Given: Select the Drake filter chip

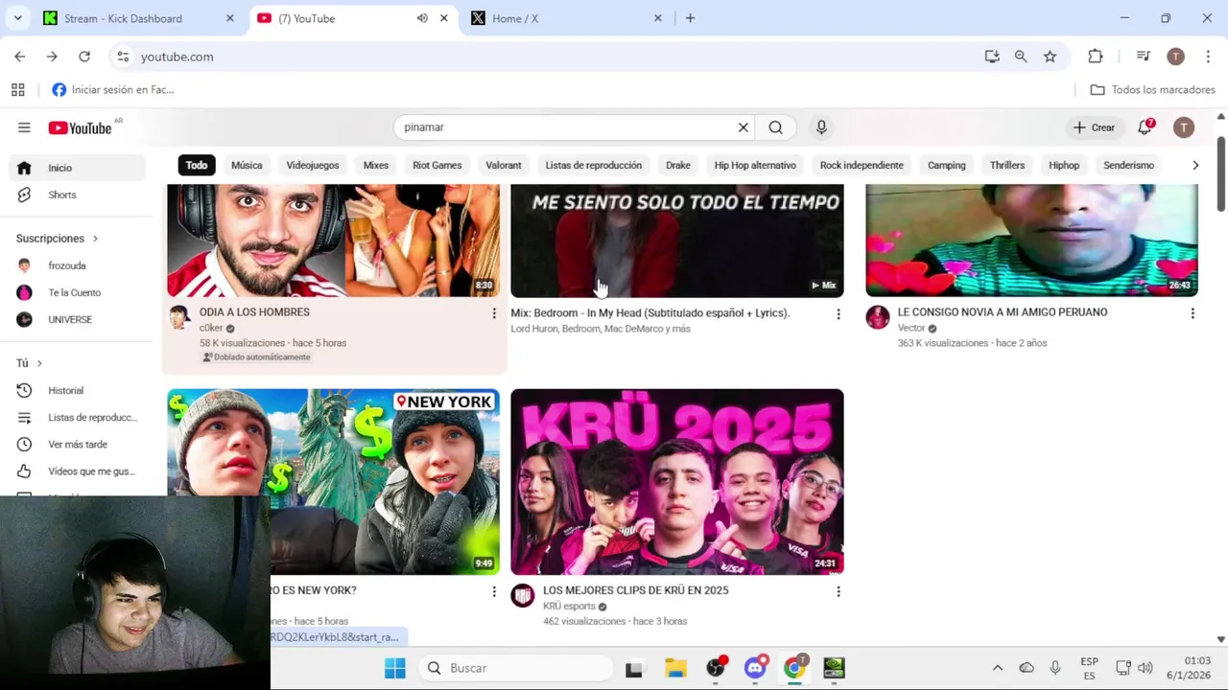Looking at the screenshot, I should click(x=678, y=165).
